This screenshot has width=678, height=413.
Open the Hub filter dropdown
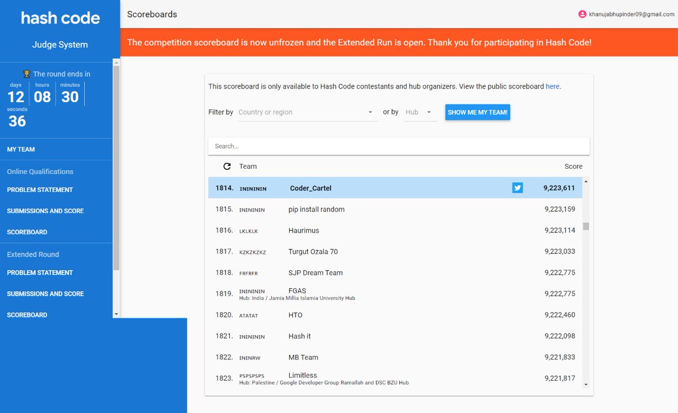tap(420, 112)
